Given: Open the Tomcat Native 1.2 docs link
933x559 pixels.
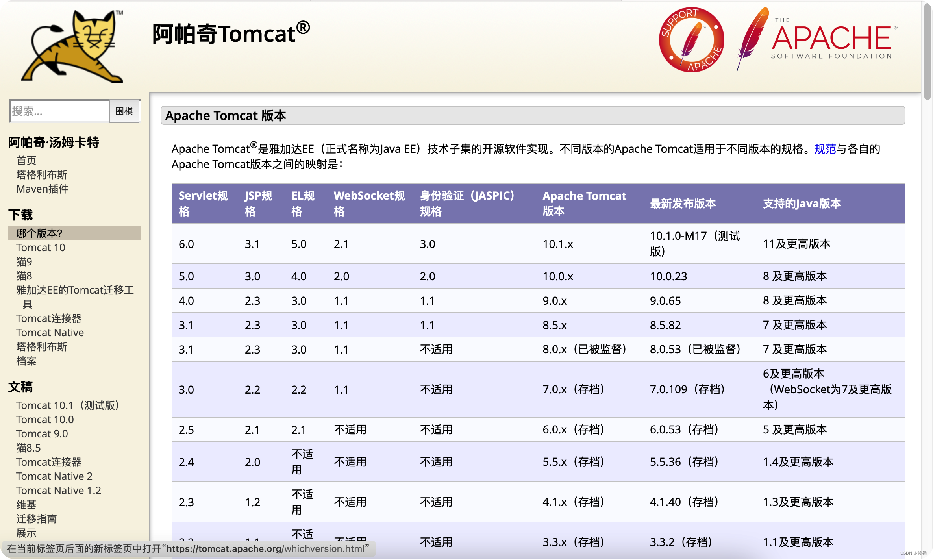Looking at the screenshot, I should 58,491.
